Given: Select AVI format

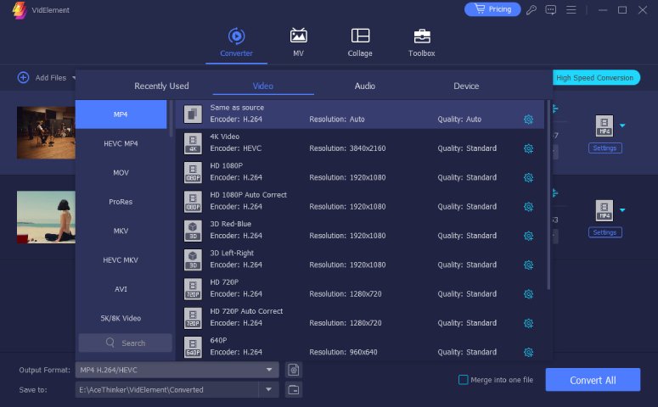Looking at the screenshot, I should [121, 289].
